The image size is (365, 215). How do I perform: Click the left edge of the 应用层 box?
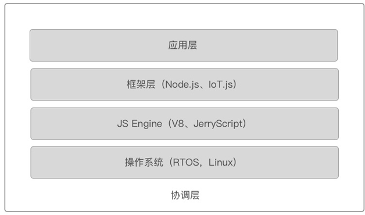coord(30,45)
